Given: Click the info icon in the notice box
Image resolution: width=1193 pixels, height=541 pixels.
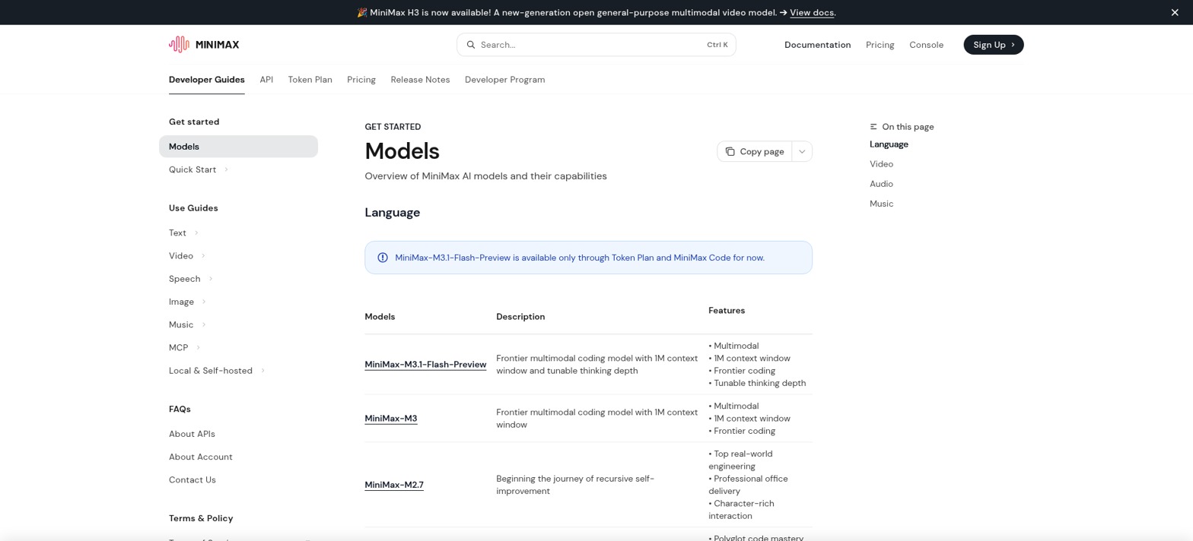Looking at the screenshot, I should (x=383, y=258).
